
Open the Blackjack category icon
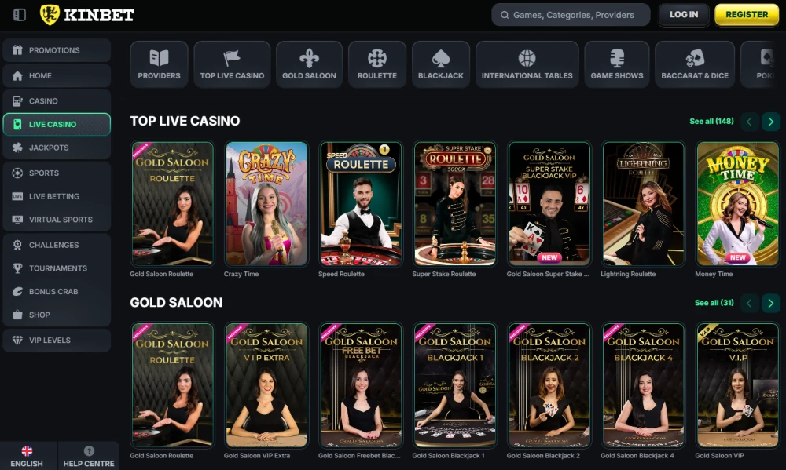click(440, 57)
